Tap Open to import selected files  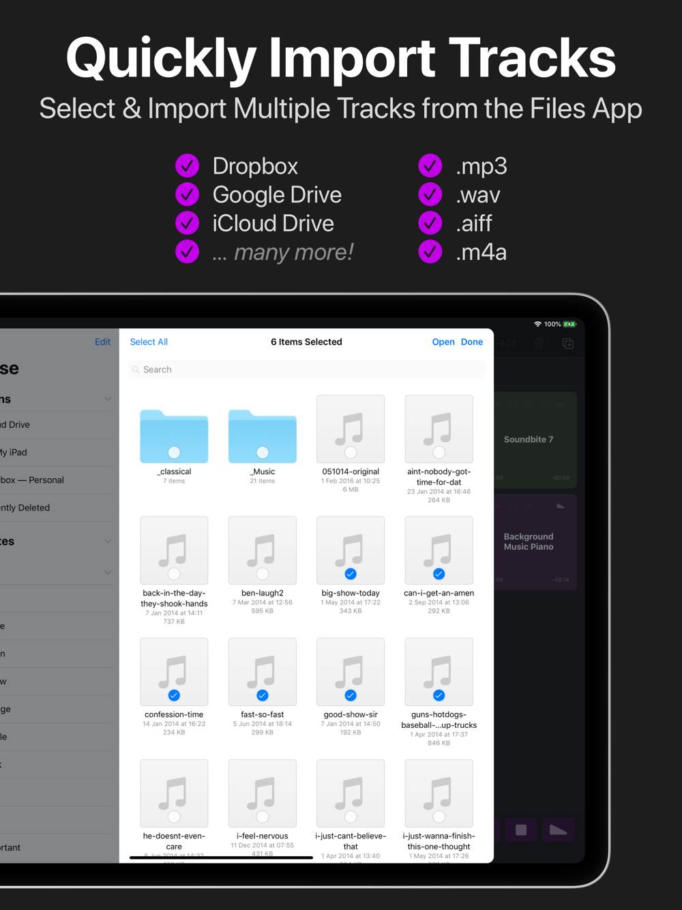tap(443, 342)
